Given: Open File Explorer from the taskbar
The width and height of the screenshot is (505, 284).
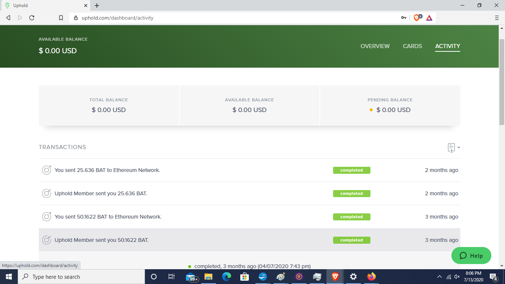Looking at the screenshot, I should [209, 277].
